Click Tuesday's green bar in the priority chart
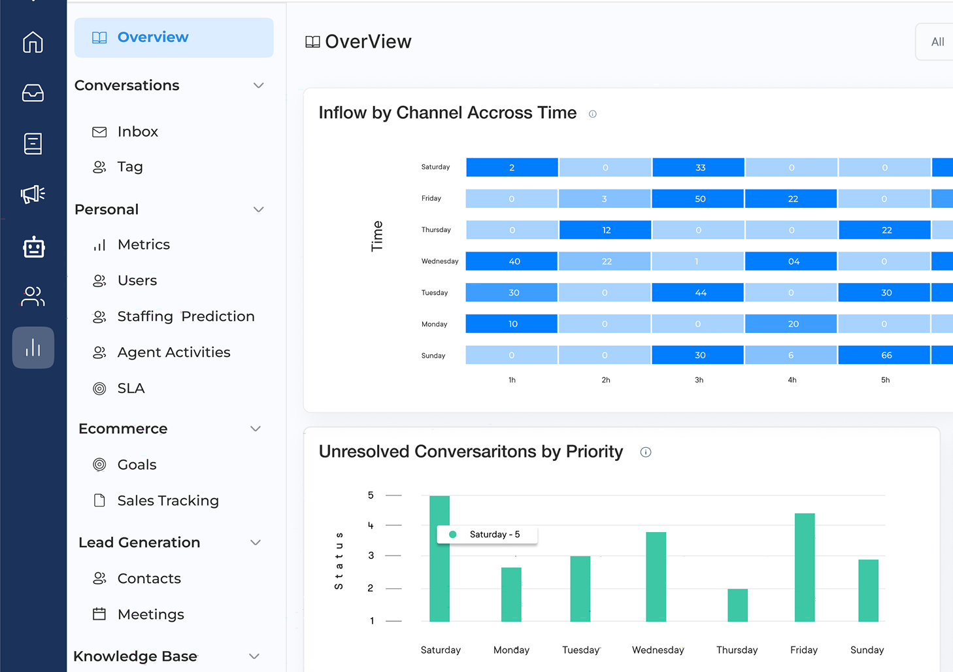The width and height of the screenshot is (953, 672). click(580, 588)
